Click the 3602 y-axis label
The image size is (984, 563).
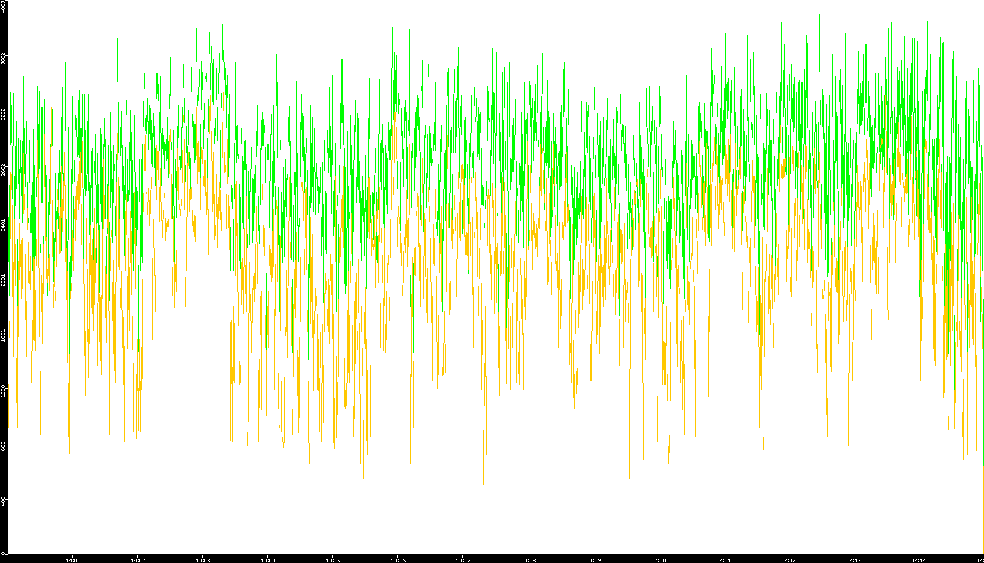coord(4,59)
